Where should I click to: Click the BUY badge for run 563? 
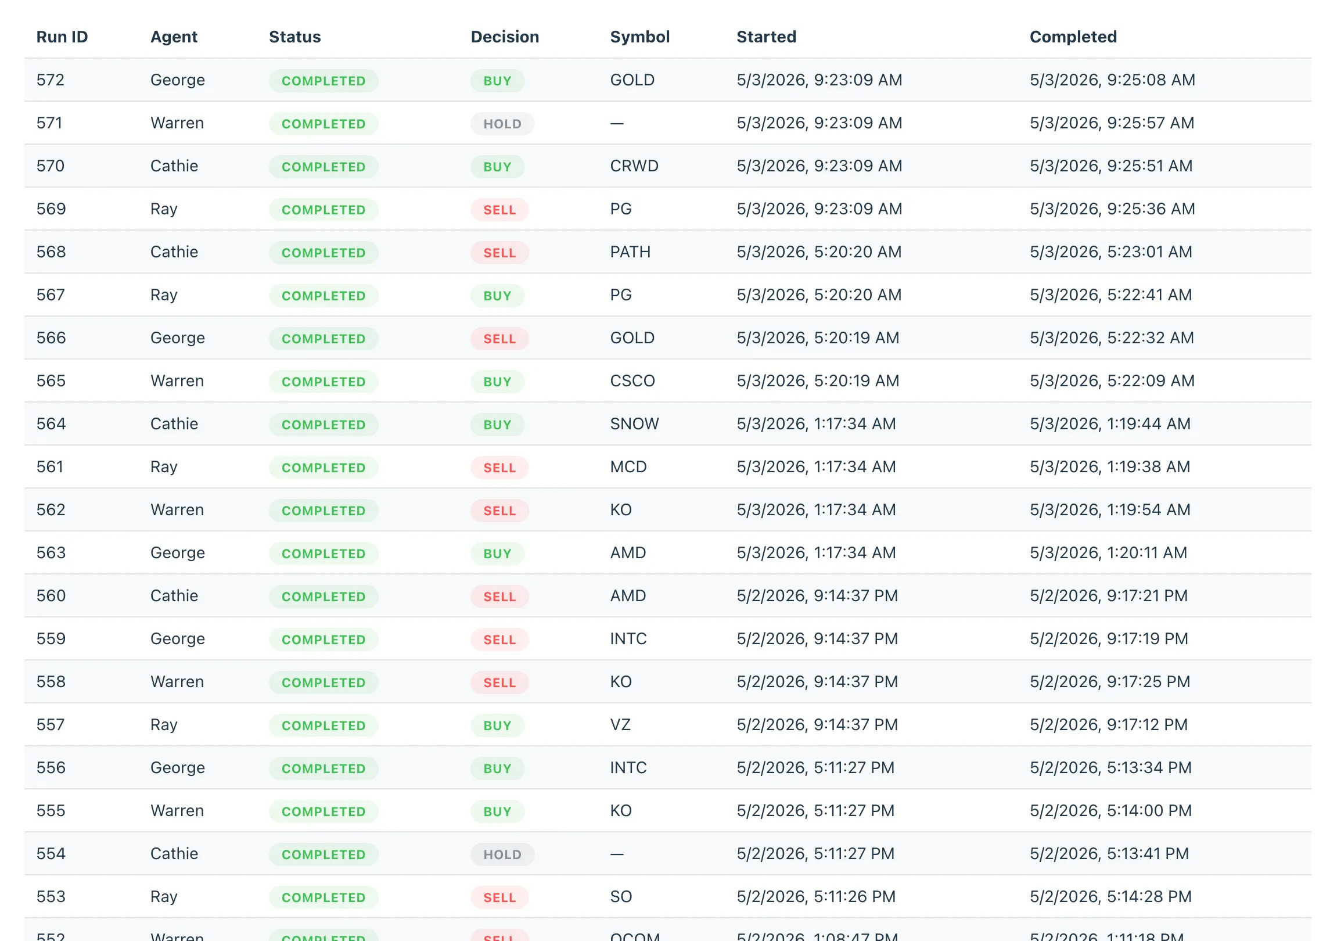pyautogui.click(x=497, y=554)
